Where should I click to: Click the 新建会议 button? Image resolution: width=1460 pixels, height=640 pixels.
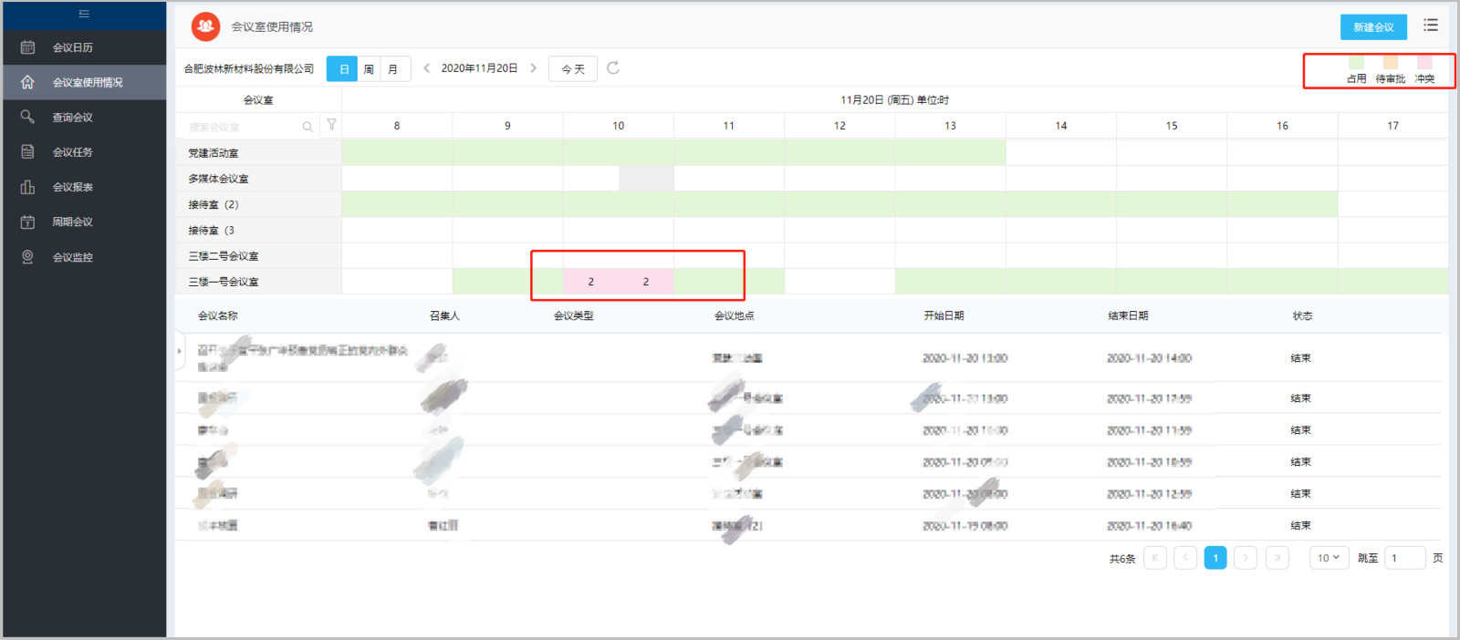coord(1373,27)
